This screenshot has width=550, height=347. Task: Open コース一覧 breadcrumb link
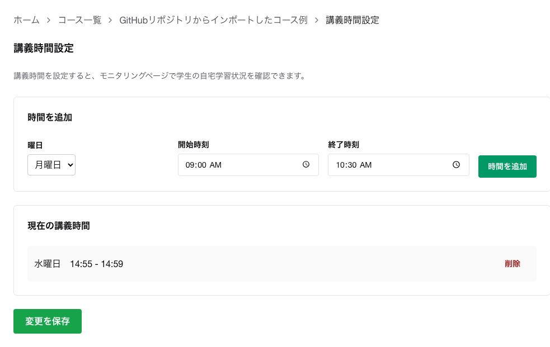click(80, 20)
